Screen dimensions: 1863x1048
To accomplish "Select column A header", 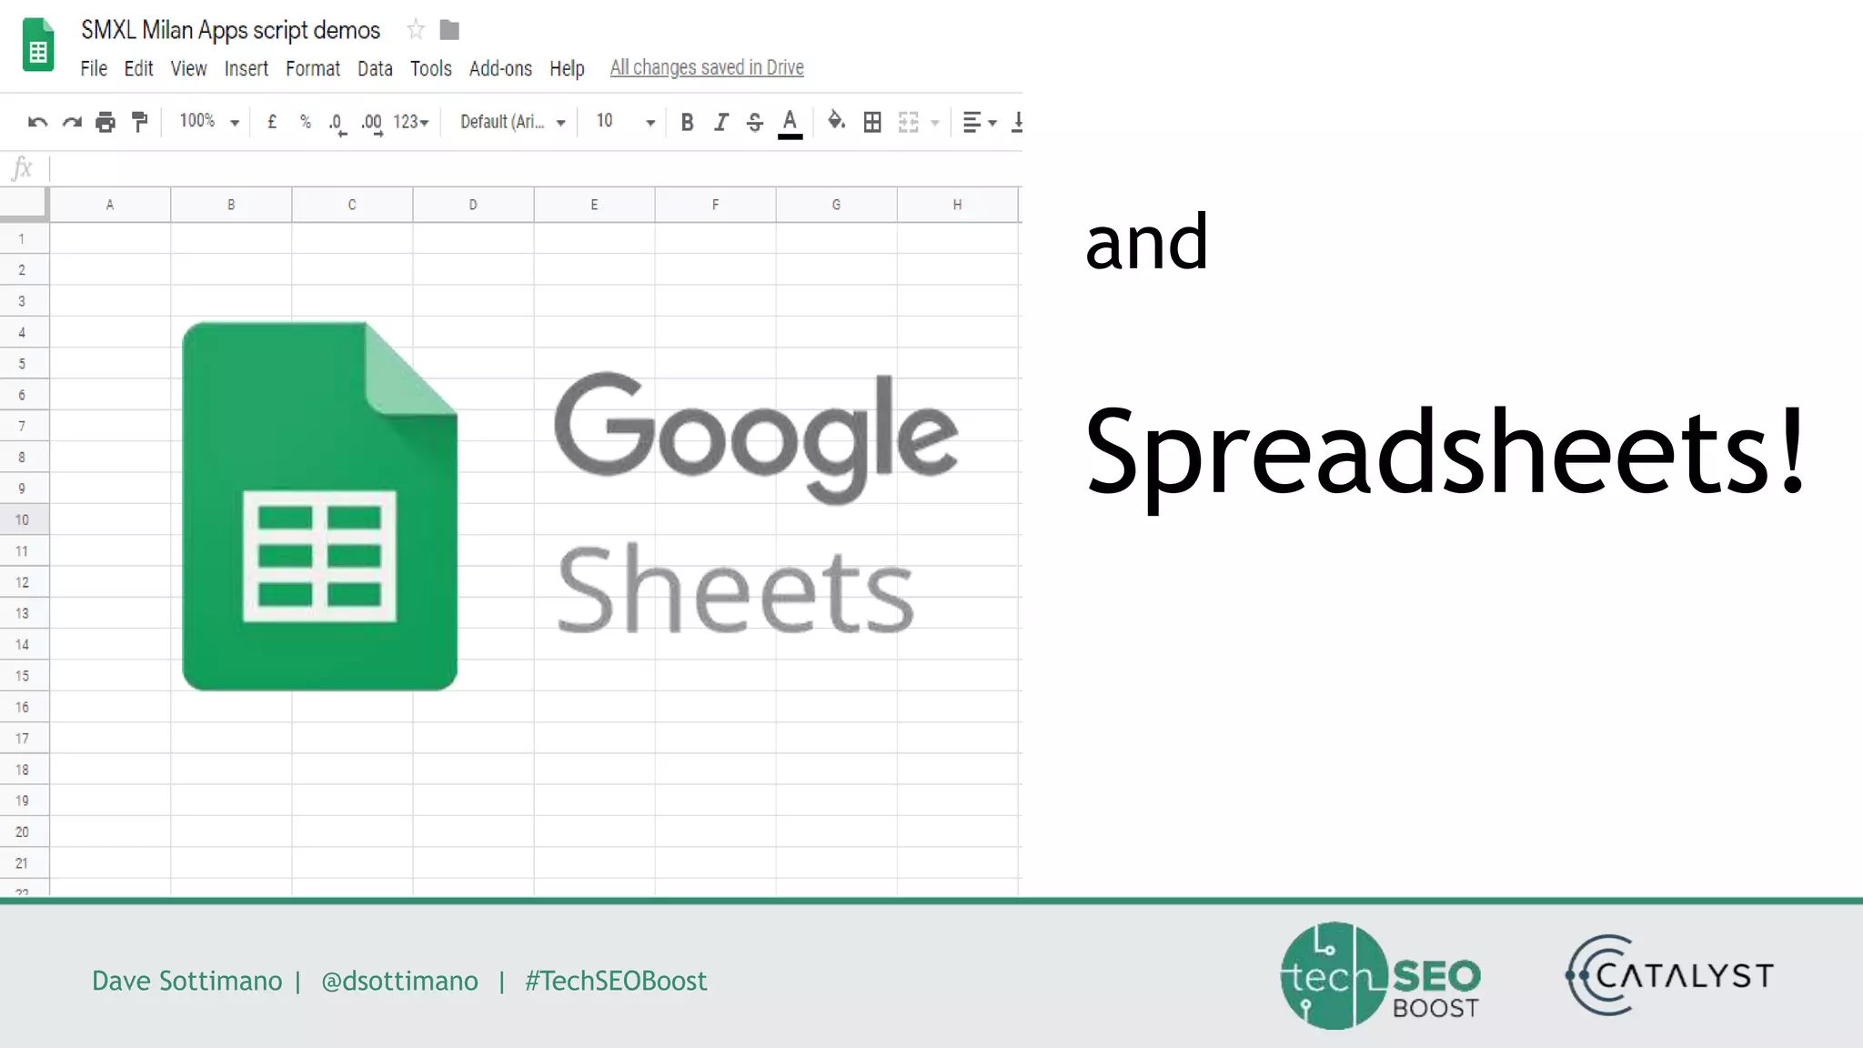I will [x=110, y=205].
